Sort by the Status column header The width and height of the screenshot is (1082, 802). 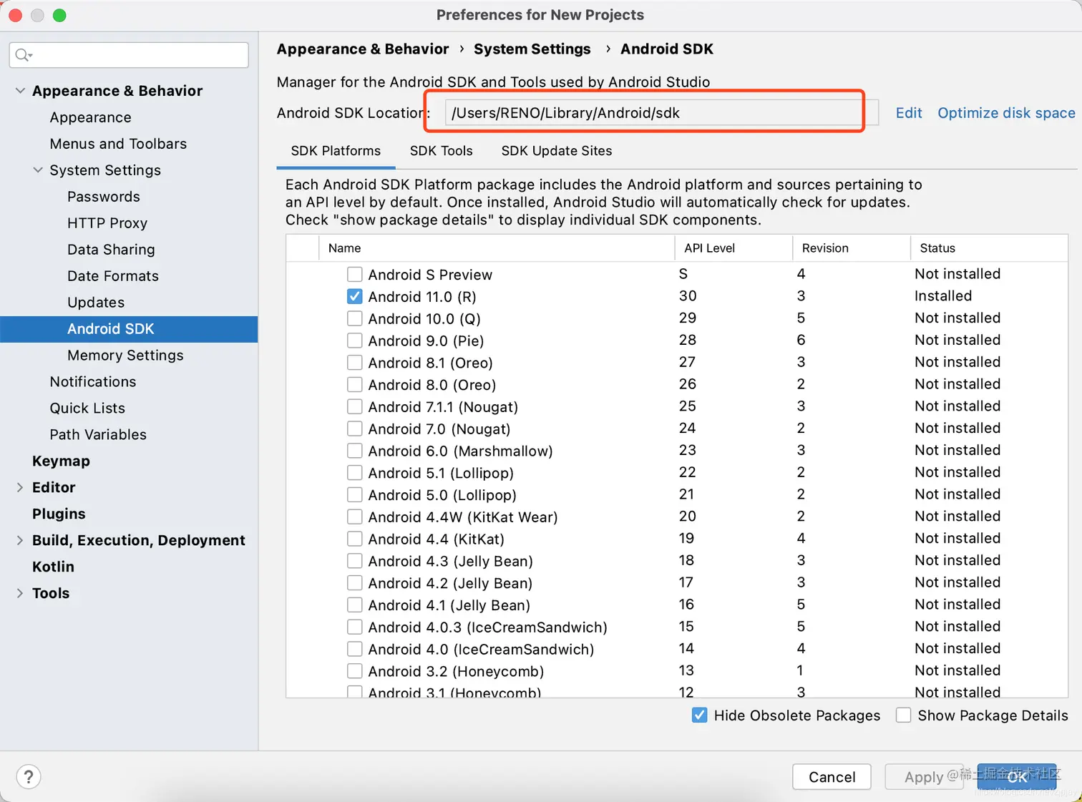click(x=990, y=248)
